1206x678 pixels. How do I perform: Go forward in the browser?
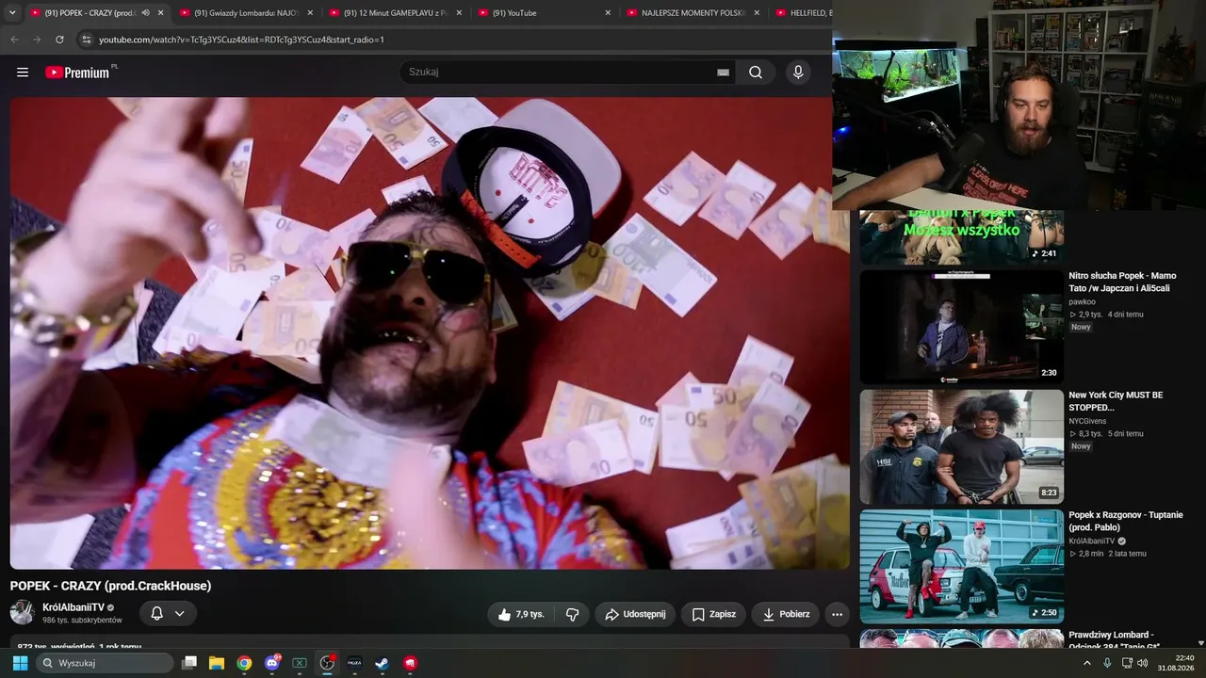pyautogui.click(x=37, y=40)
